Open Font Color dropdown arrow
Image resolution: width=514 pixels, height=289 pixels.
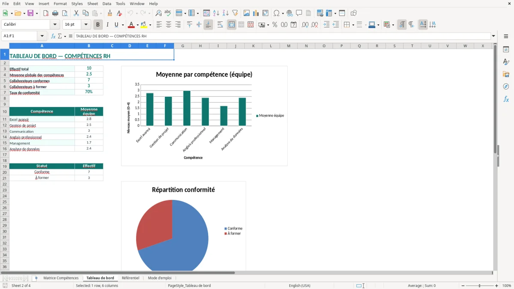(138, 25)
